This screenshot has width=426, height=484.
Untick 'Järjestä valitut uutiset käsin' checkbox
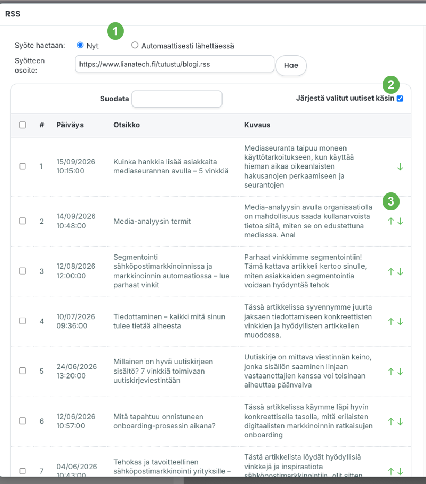click(400, 99)
